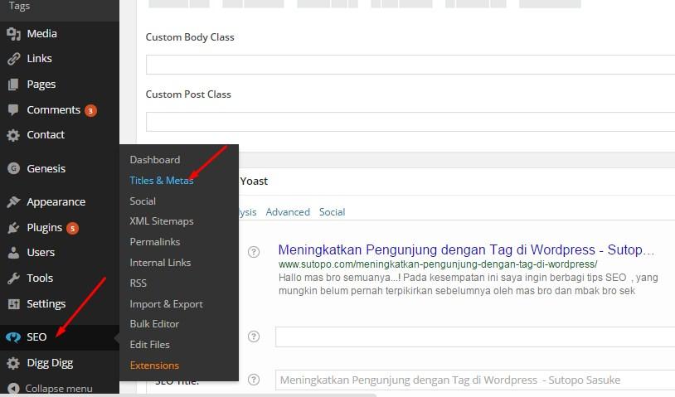Image resolution: width=675 pixels, height=397 pixels.
Task: Open Extensions from SEO flyout
Action: pyautogui.click(x=154, y=366)
